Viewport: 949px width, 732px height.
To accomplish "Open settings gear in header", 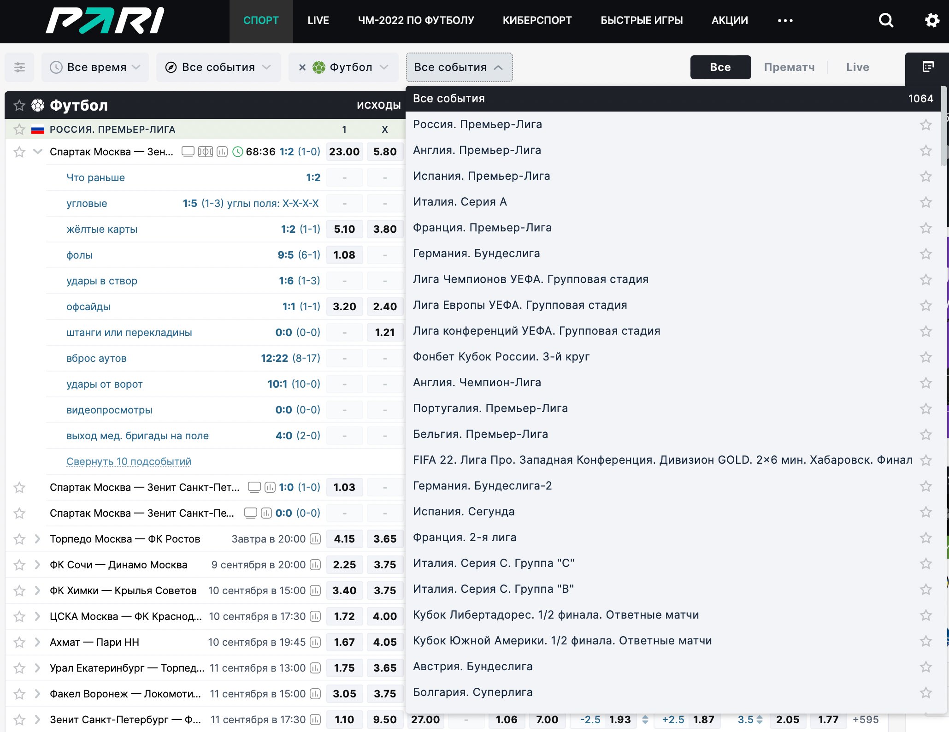I will 931,20.
